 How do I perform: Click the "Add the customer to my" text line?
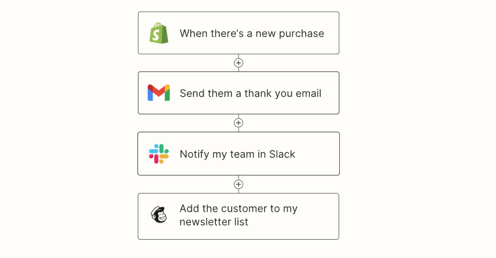(239, 209)
